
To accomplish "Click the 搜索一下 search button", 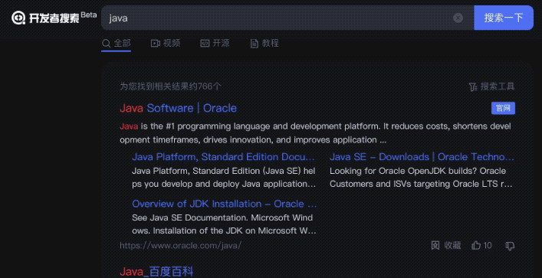I will (x=504, y=18).
